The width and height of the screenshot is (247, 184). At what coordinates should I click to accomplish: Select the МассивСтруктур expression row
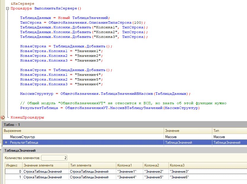(x=23, y=137)
